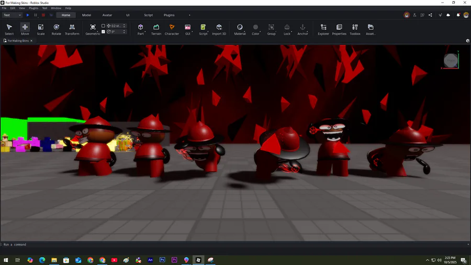Viewport: 471px width, 265px height.
Task: Toggle the rotation snap checkbox
Action: [x=103, y=31]
